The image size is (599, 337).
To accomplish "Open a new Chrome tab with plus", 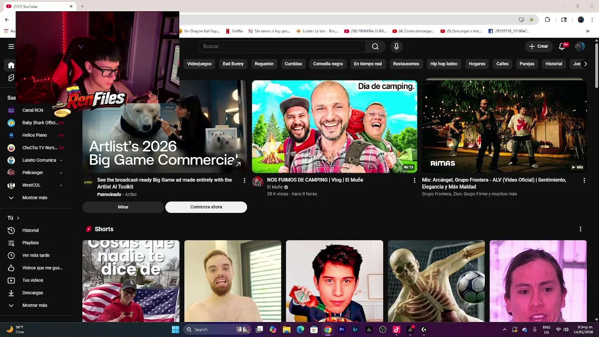I will tap(82, 6).
